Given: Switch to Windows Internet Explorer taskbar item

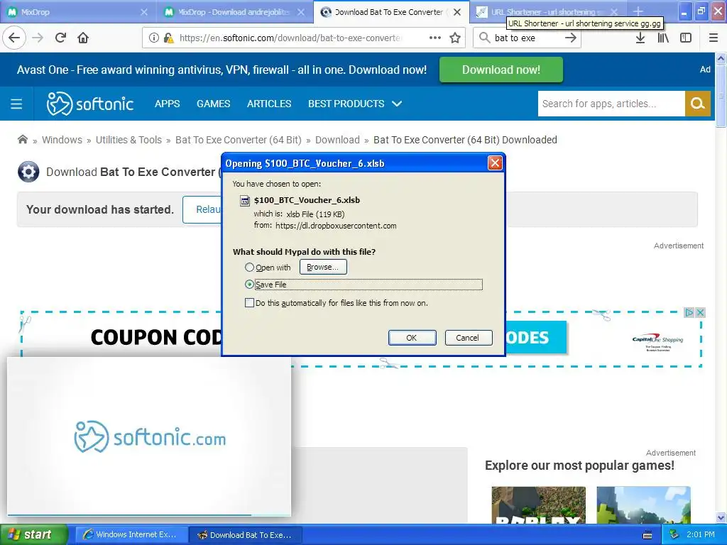Looking at the screenshot, I should (131, 535).
